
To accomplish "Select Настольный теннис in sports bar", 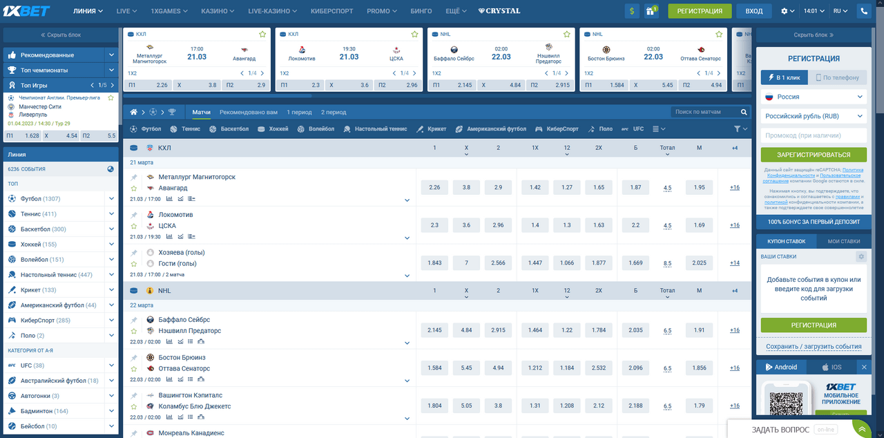I will tap(375, 129).
